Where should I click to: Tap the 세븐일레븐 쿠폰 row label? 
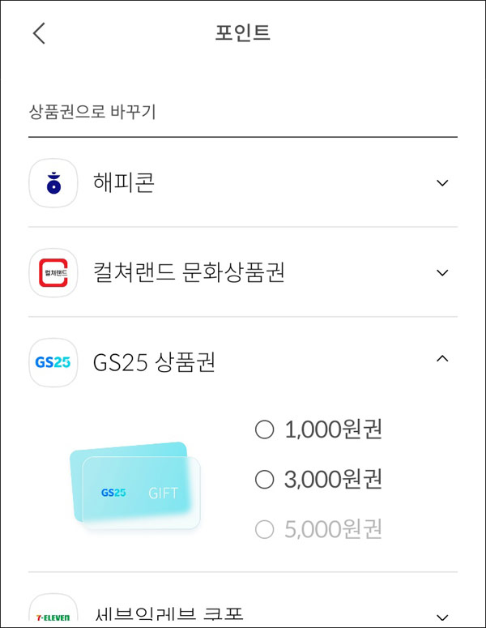(168, 613)
